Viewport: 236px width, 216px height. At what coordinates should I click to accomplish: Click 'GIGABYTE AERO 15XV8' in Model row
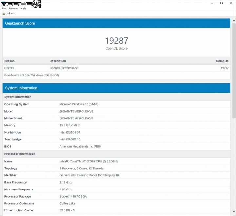coord(76,111)
